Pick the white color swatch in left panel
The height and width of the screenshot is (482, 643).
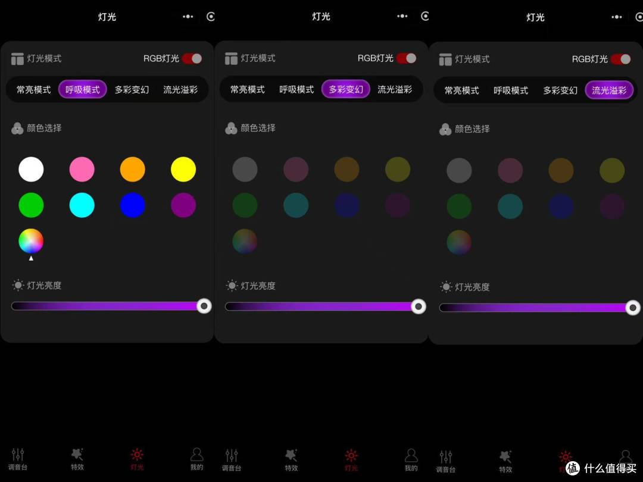click(x=31, y=169)
